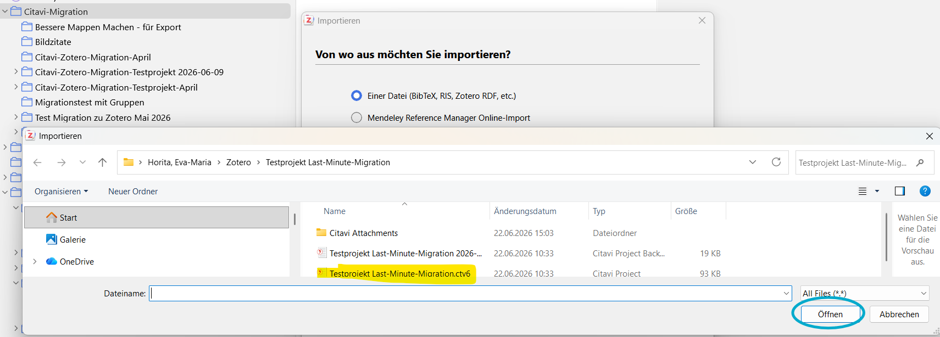
Task: Click the Citavi backup file icon
Action: 321,252
